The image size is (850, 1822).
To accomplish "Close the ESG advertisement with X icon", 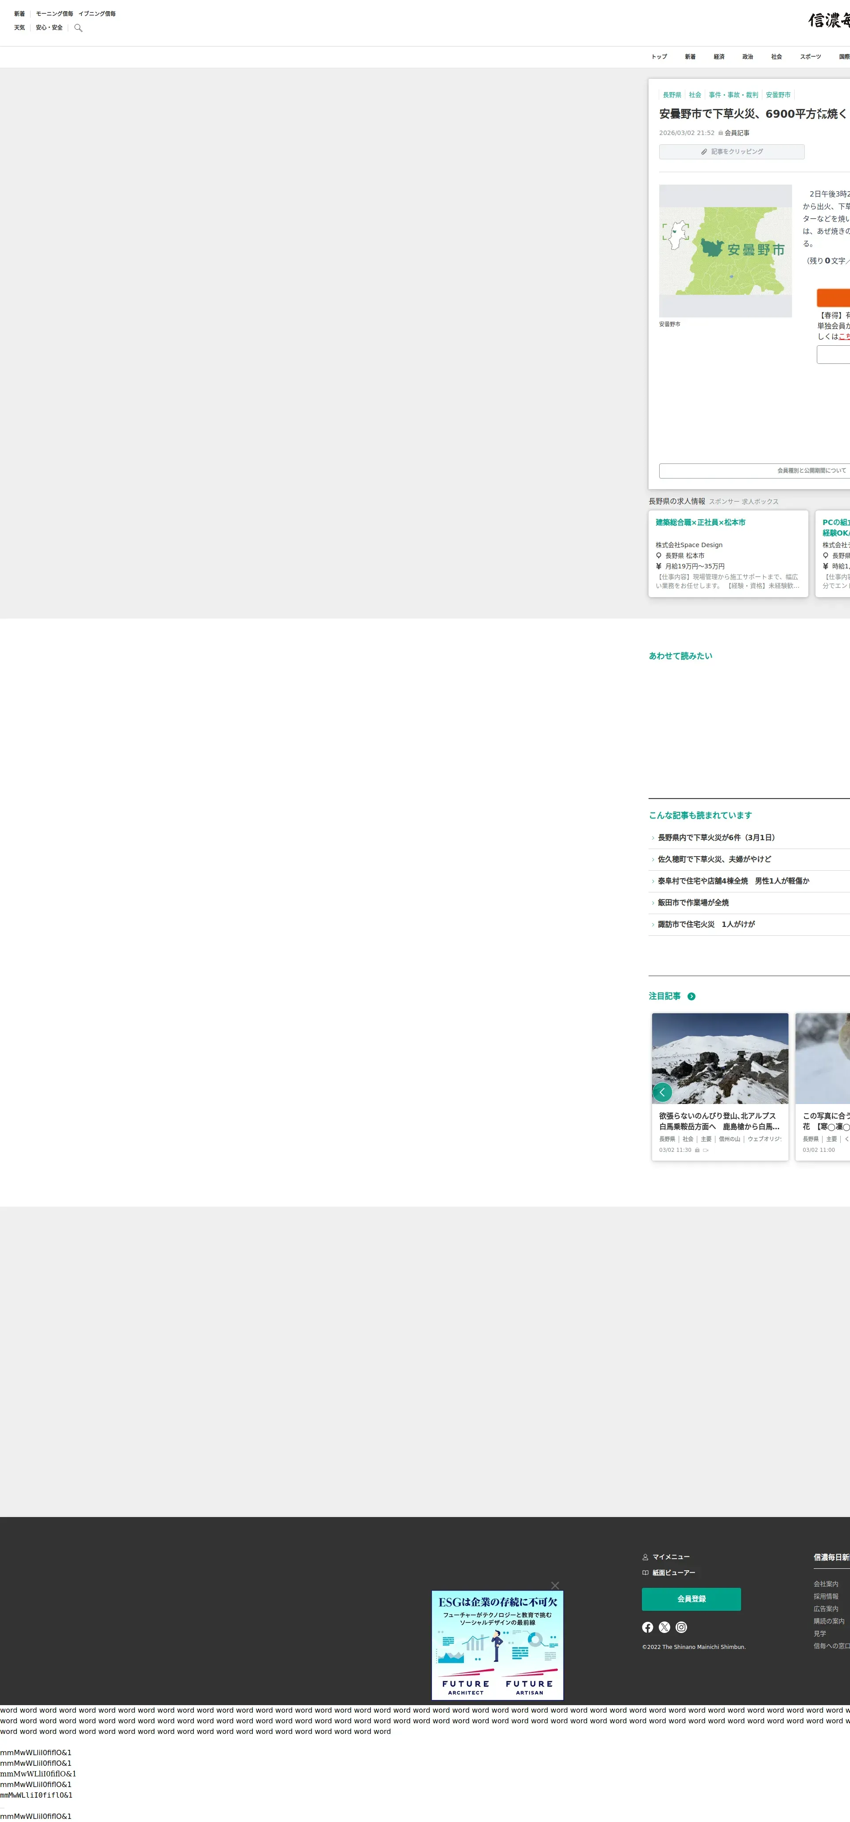I will [x=555, y=1585].
